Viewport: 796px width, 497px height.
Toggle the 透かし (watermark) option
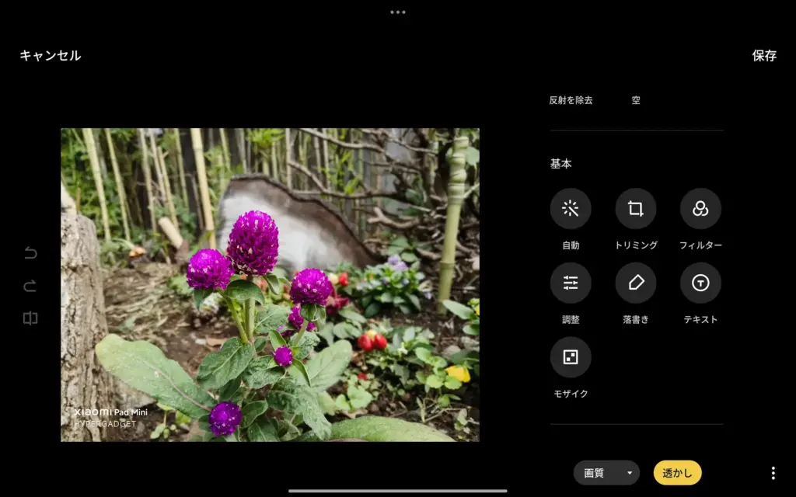[x=676, y=472]
